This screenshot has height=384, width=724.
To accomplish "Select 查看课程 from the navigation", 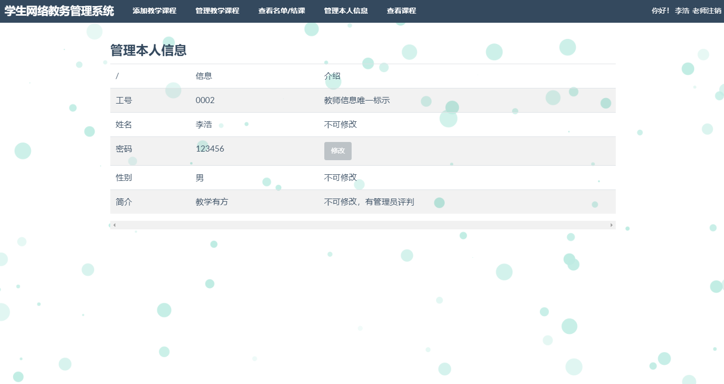I will tap(401, 10).
